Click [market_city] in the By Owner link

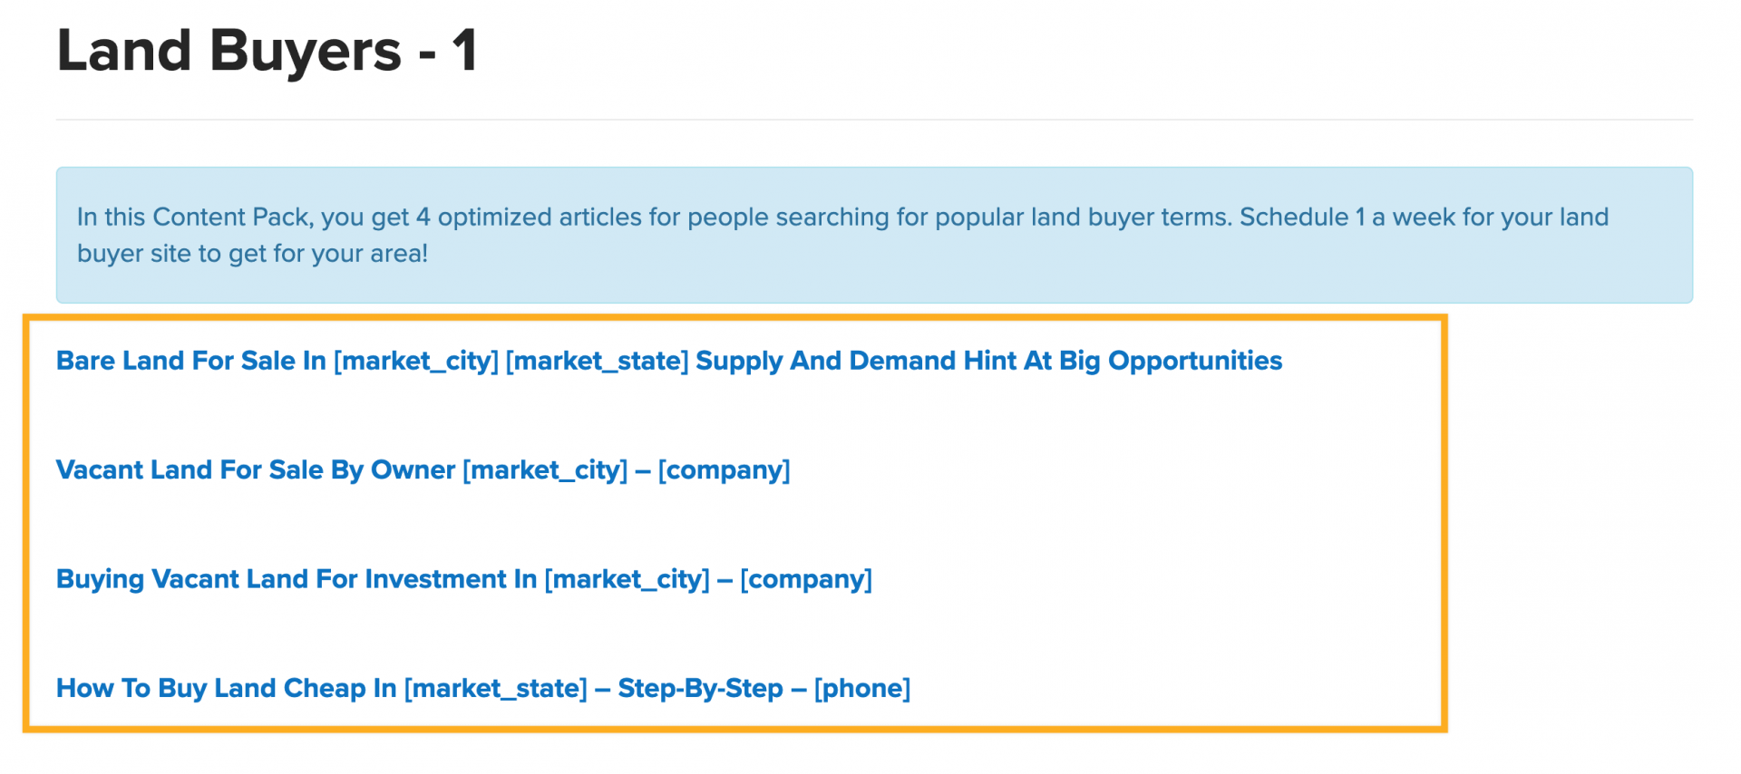point(545,470)
